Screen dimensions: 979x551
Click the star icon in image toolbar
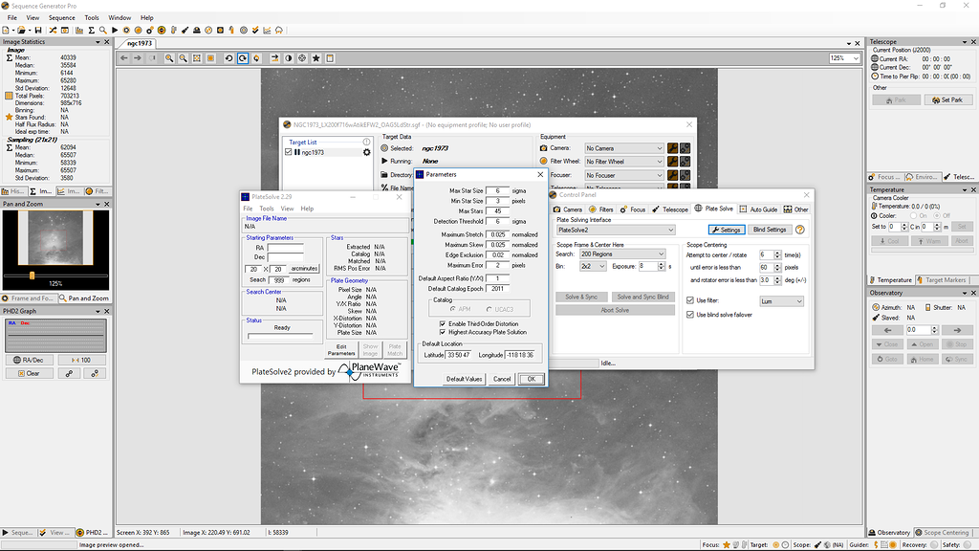316,58
